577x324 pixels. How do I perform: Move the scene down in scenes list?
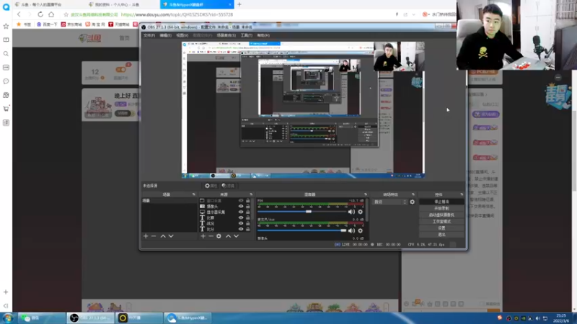171,236
